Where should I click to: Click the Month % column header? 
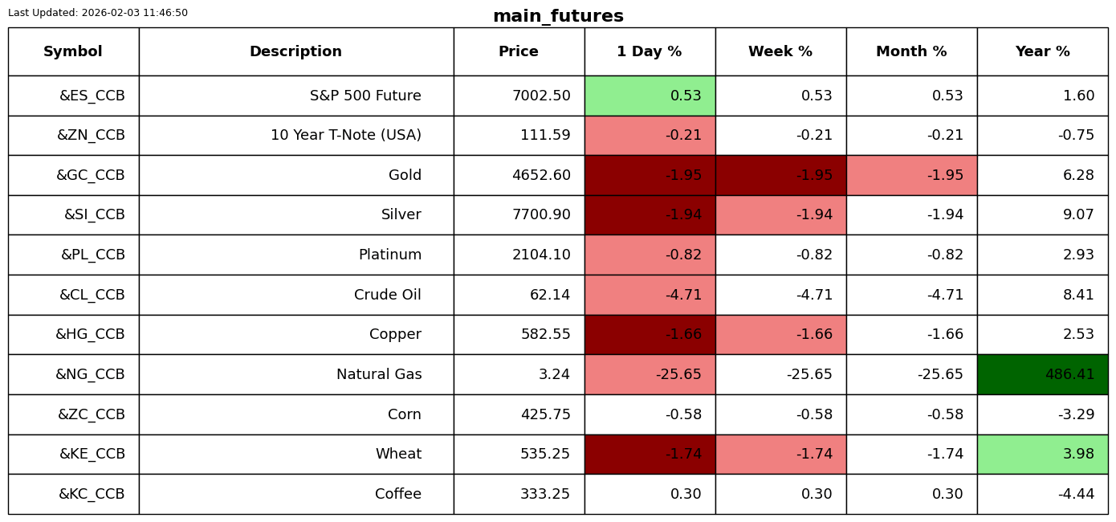click(x=911, y=51)
